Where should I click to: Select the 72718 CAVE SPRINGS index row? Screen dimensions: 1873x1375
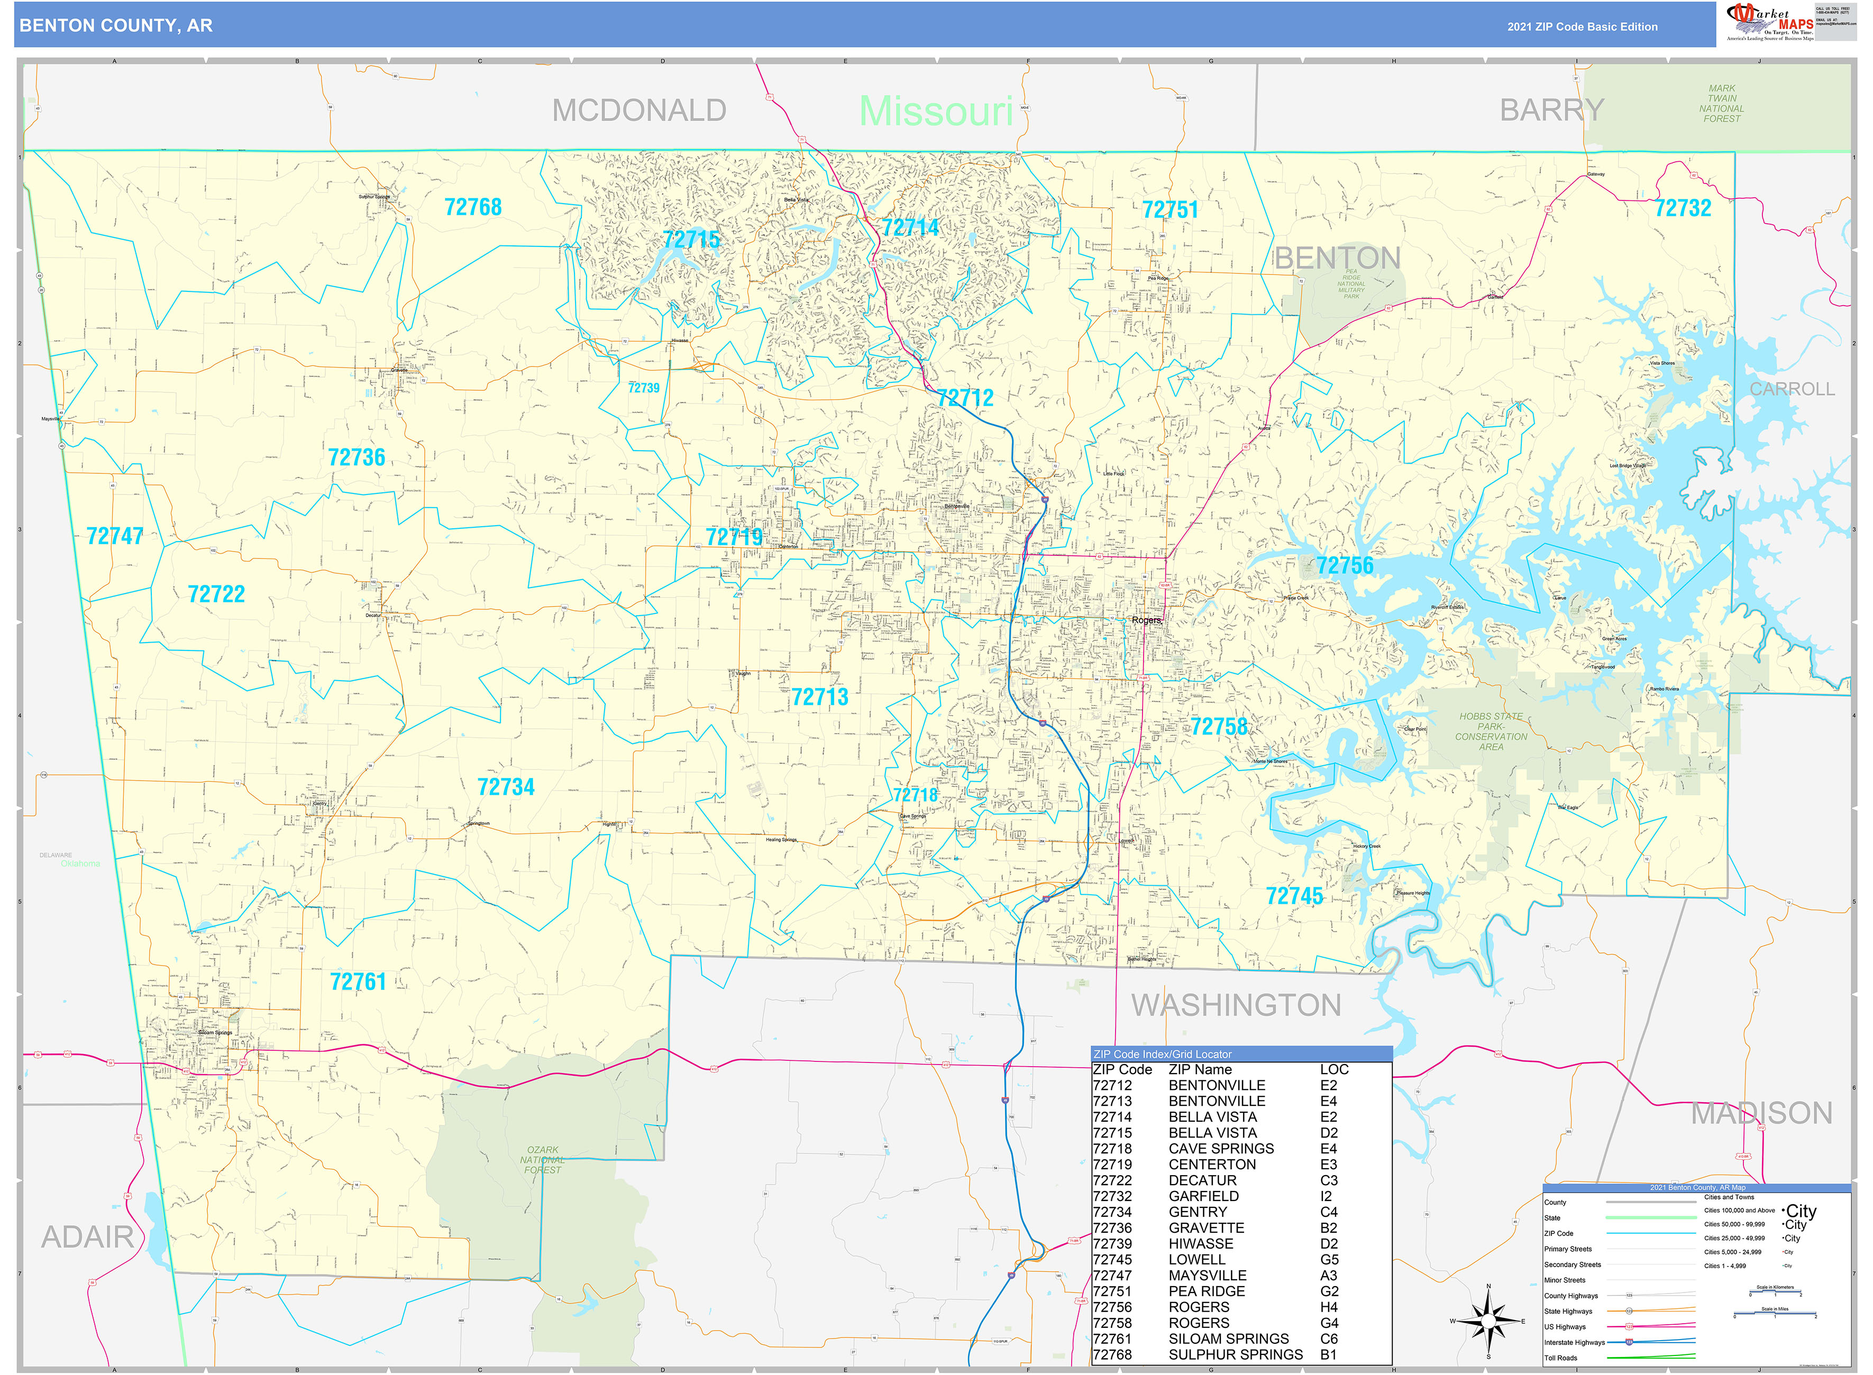[x=1241, y=1149]
